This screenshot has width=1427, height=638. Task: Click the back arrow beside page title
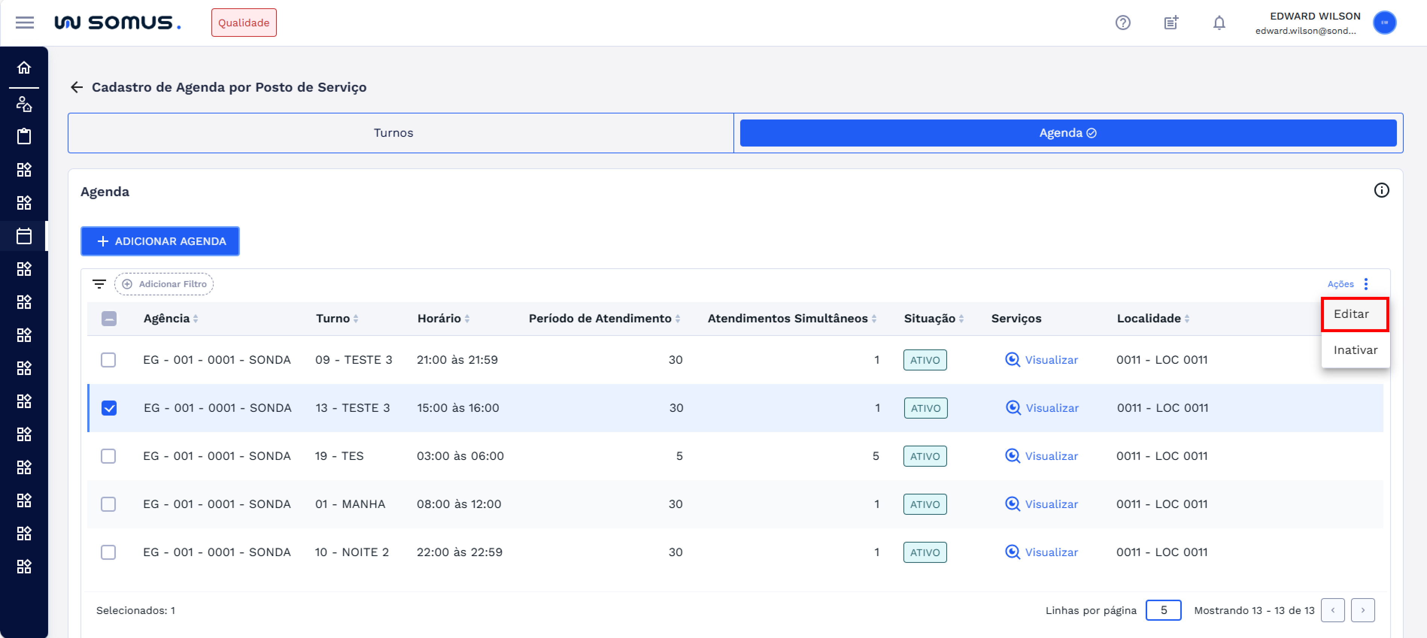click(77, 87)
